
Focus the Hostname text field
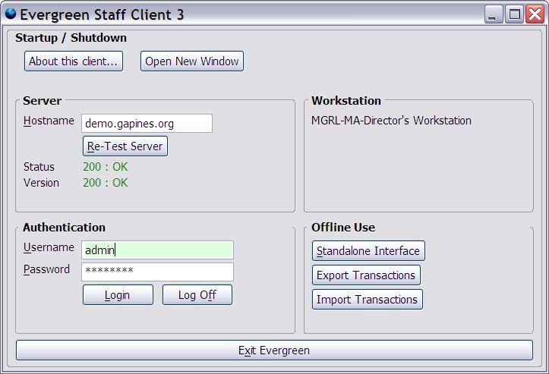[x=147, y=123]
